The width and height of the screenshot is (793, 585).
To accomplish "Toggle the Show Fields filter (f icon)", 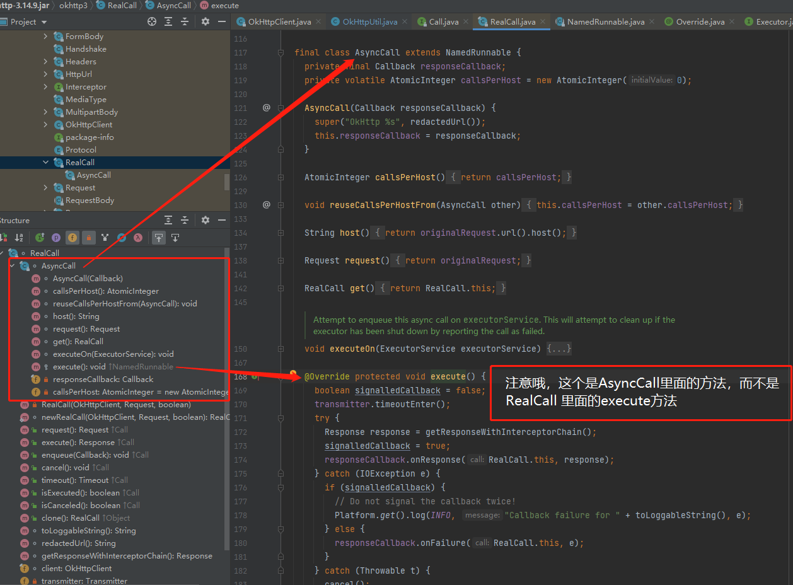I will pyautogui.click(x=72, y=238).
